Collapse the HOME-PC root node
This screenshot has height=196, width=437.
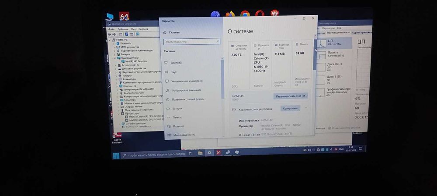[x=111, y=40]
